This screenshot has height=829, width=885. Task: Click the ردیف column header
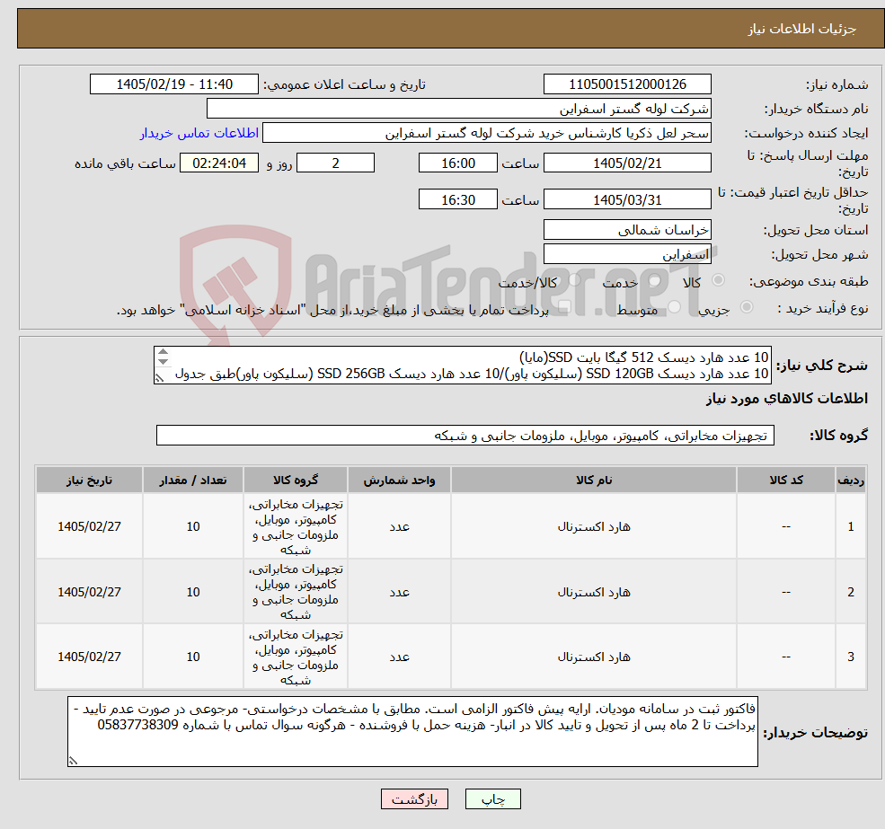pyautogui.click(x=851, y=481)
